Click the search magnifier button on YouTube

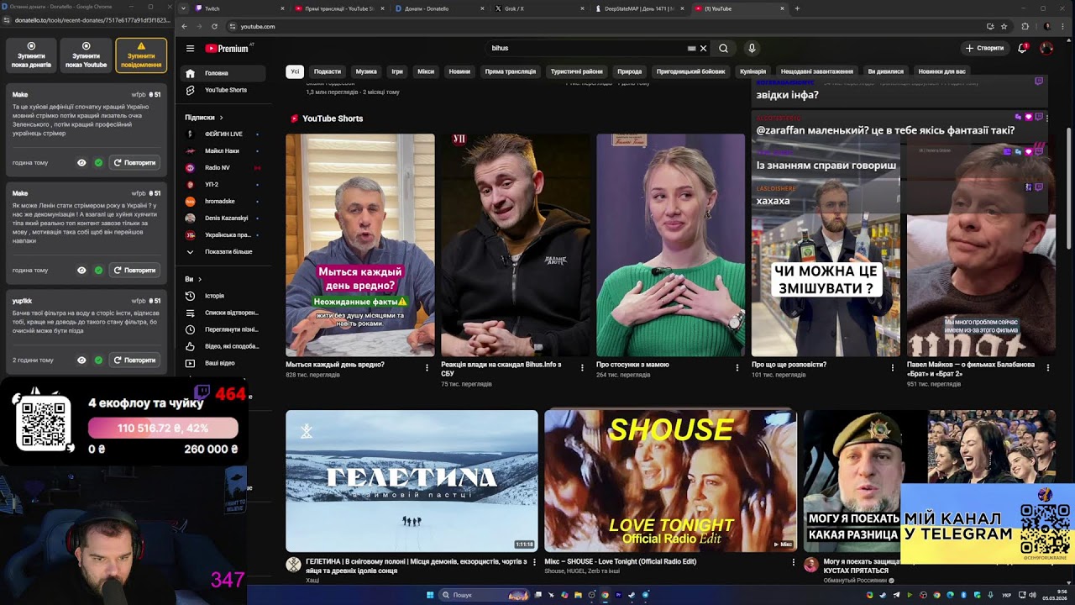723,49
